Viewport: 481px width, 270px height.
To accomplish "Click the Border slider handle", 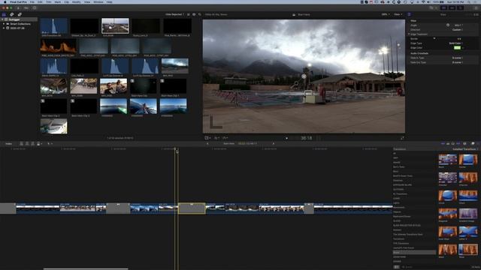I will [434, 38].
